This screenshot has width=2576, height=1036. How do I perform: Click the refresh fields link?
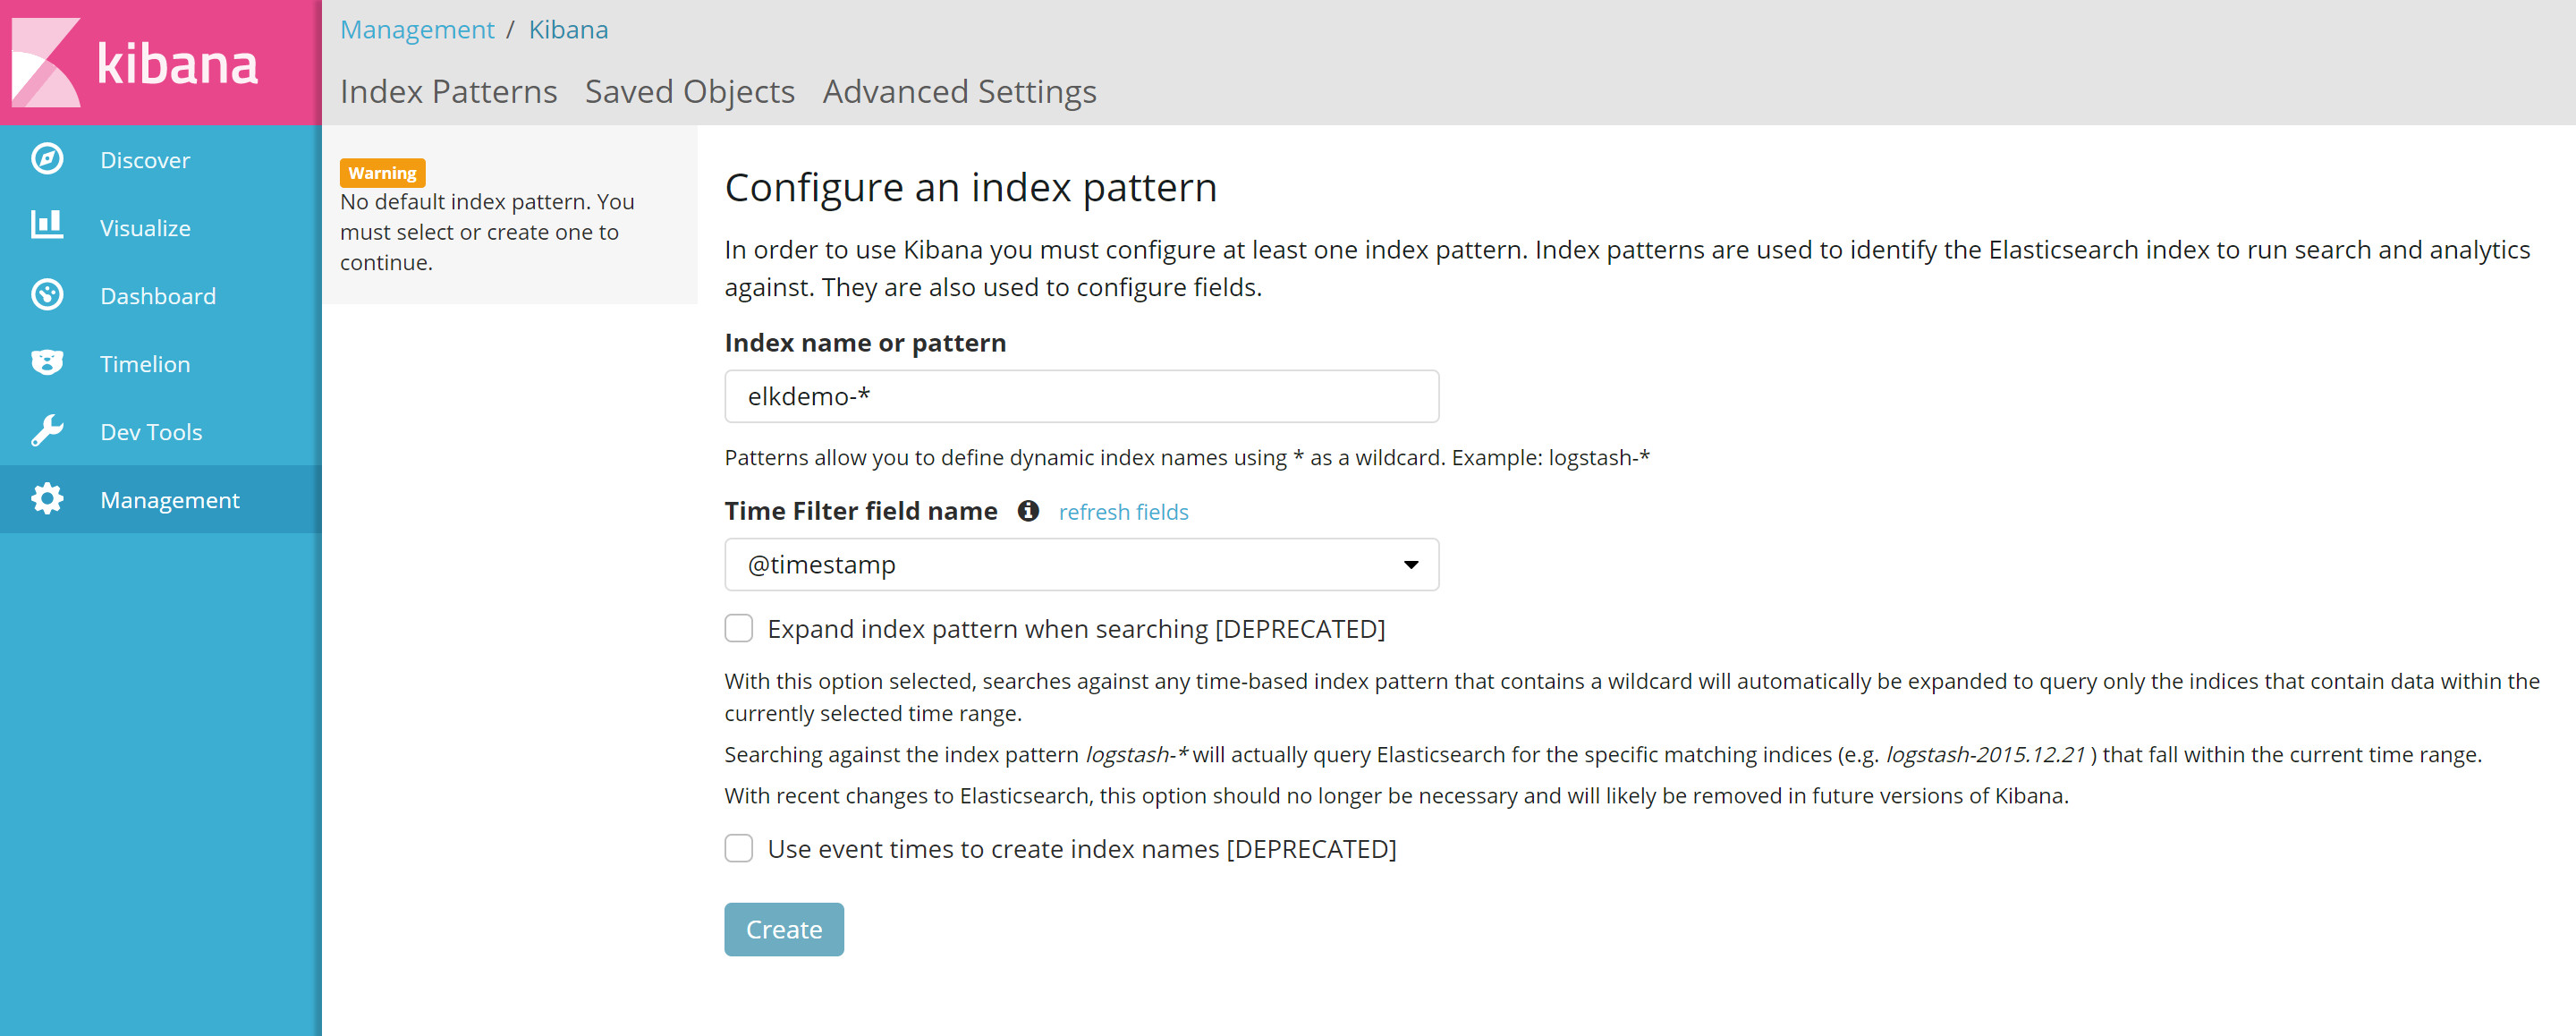pos(1123,511)
